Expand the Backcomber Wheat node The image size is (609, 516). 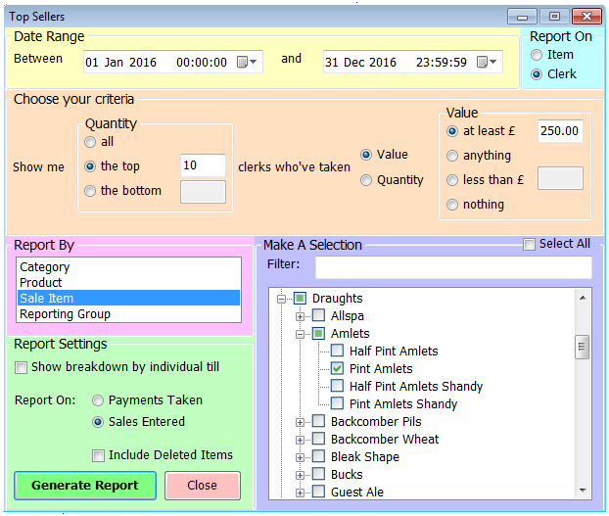pos(300,440)
